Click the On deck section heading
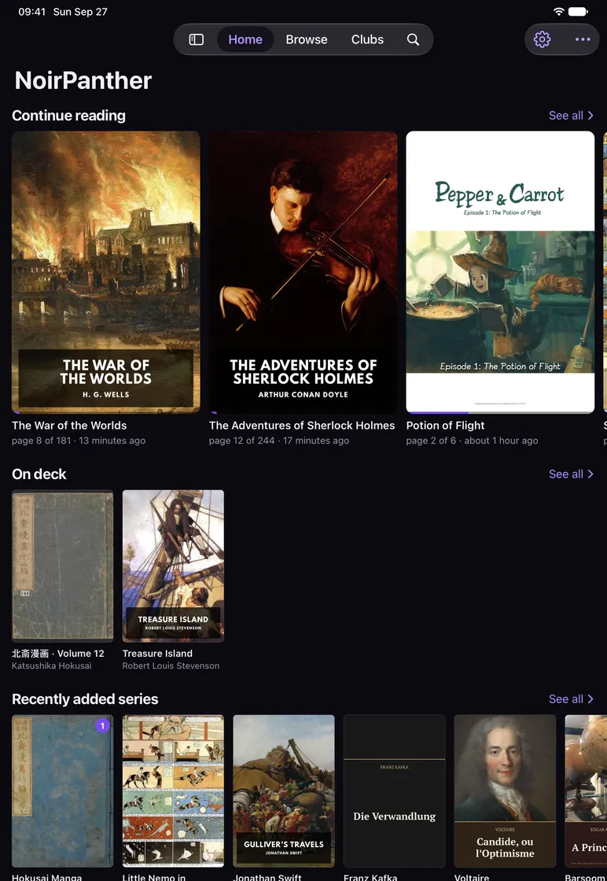607x881 pixels. (39, 474)
